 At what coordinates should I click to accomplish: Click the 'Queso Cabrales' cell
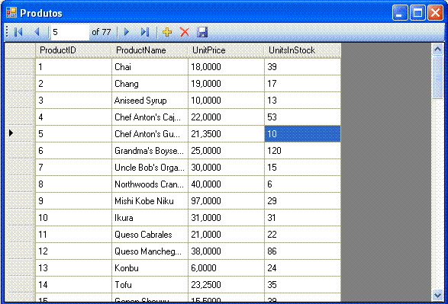(150, 235)
